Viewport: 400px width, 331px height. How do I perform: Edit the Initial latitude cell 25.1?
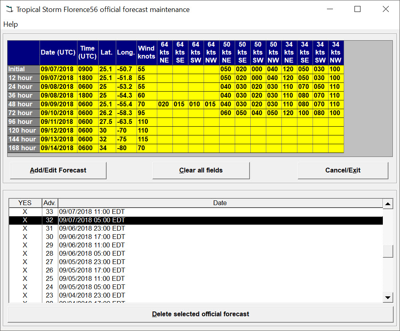coord(107,69)
